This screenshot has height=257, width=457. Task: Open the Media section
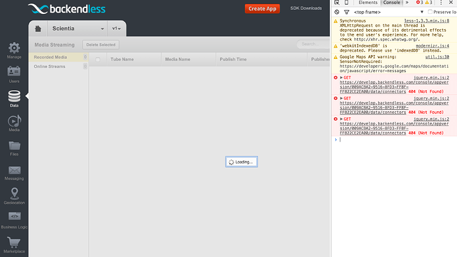14,123
